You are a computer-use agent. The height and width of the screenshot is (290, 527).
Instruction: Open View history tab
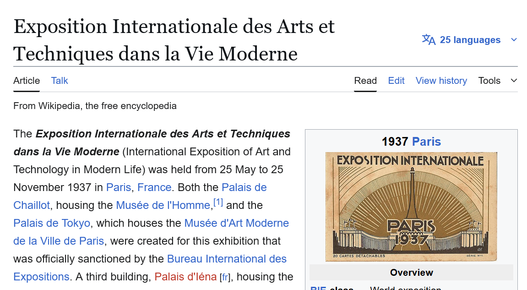coord(441,81)
